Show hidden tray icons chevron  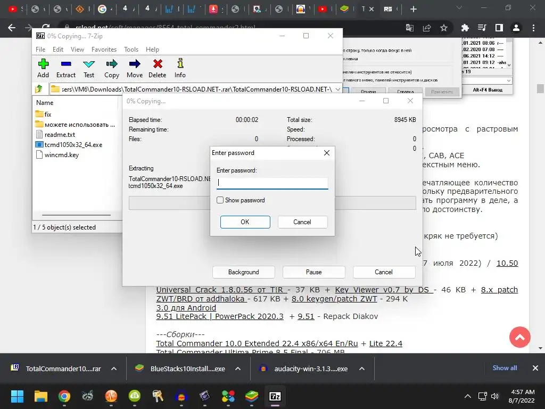pyautogui.click(x=468, y=396)
